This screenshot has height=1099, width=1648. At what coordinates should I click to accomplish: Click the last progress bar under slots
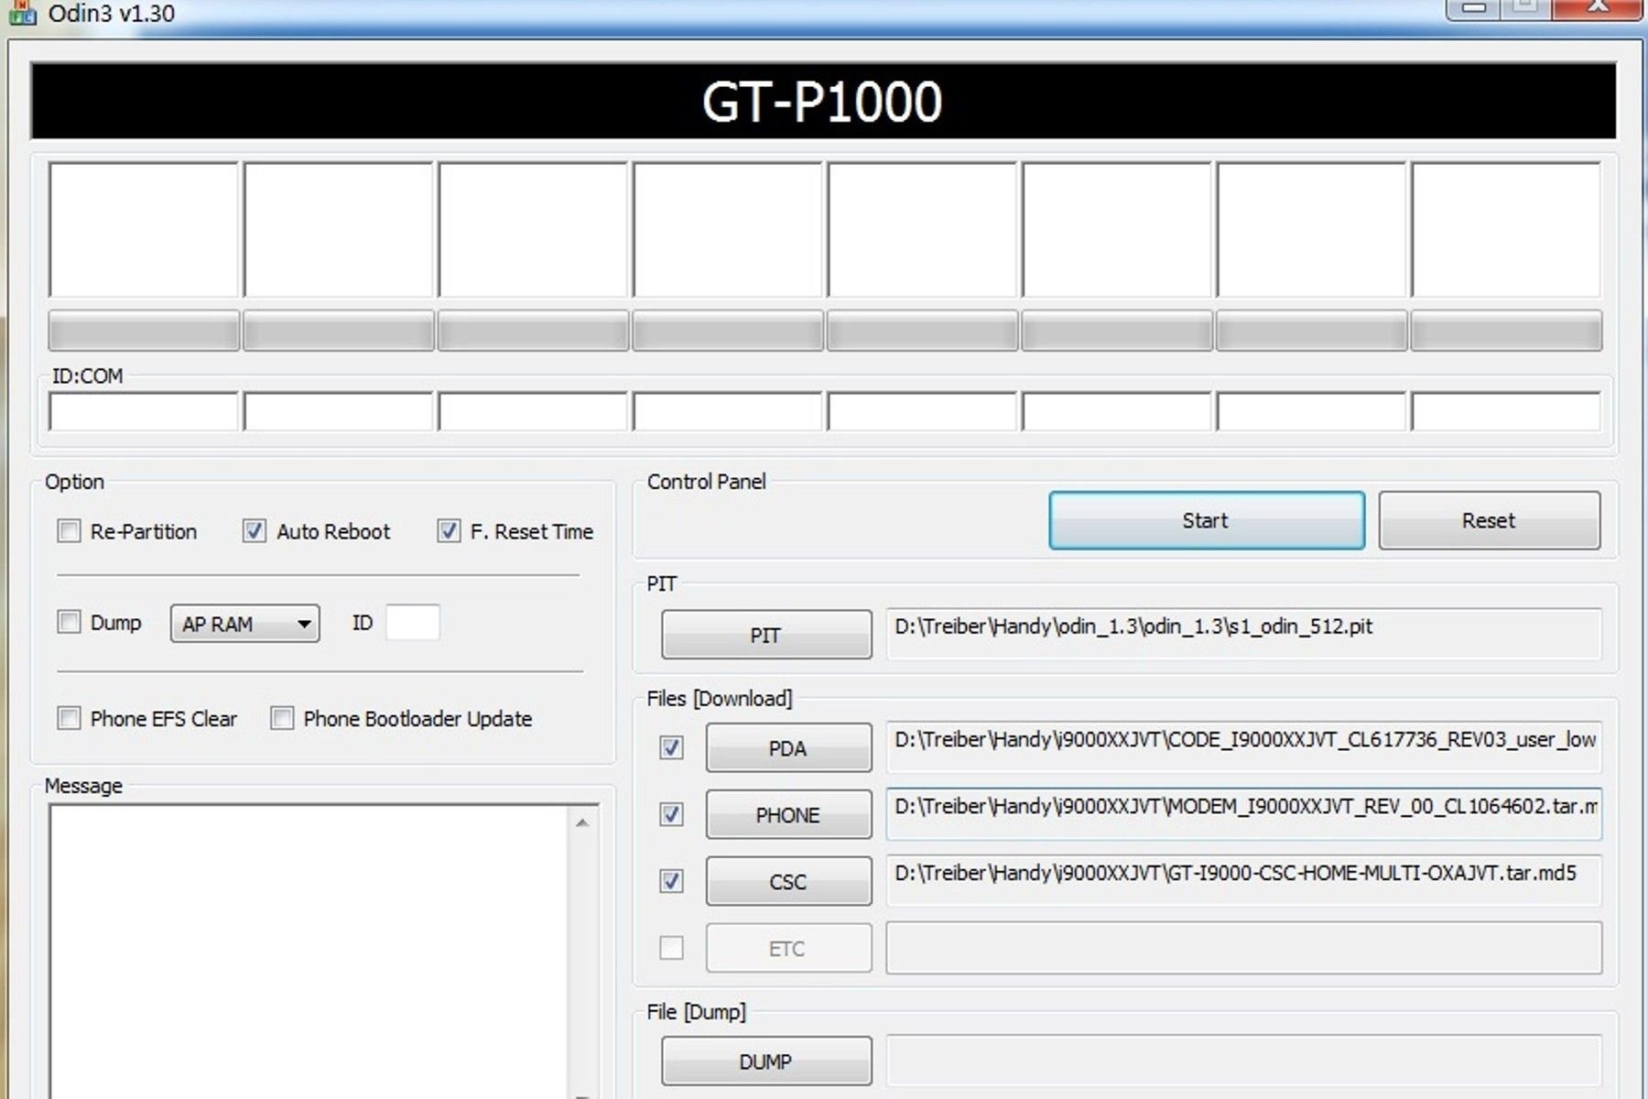click(1506, 331)
